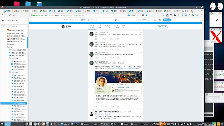Click the Twitter keyword search box
Viewport: 224px width, 126px height.
tap(146, 20)
